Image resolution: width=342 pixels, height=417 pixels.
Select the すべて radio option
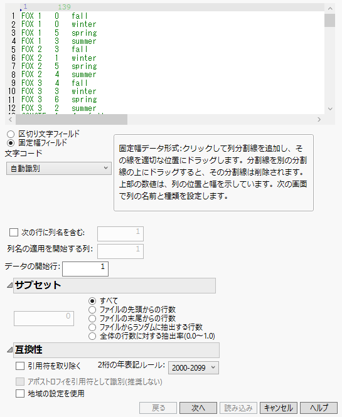[x=92, y=301]
